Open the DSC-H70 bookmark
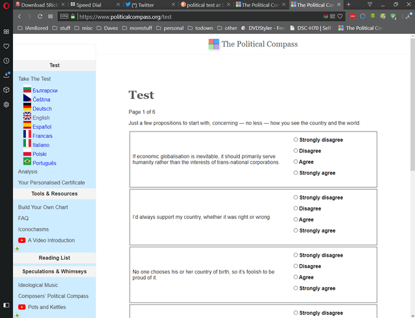 click(312, 28)
